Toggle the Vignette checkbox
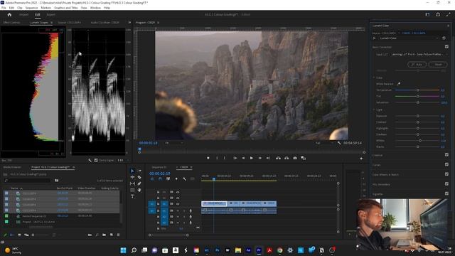The height and width of the screenshot is (256, 455). point(446,193)
